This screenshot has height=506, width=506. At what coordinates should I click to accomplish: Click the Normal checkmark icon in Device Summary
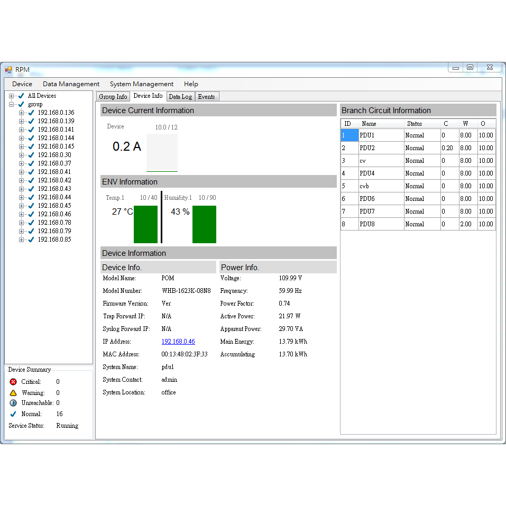point(13,414)
